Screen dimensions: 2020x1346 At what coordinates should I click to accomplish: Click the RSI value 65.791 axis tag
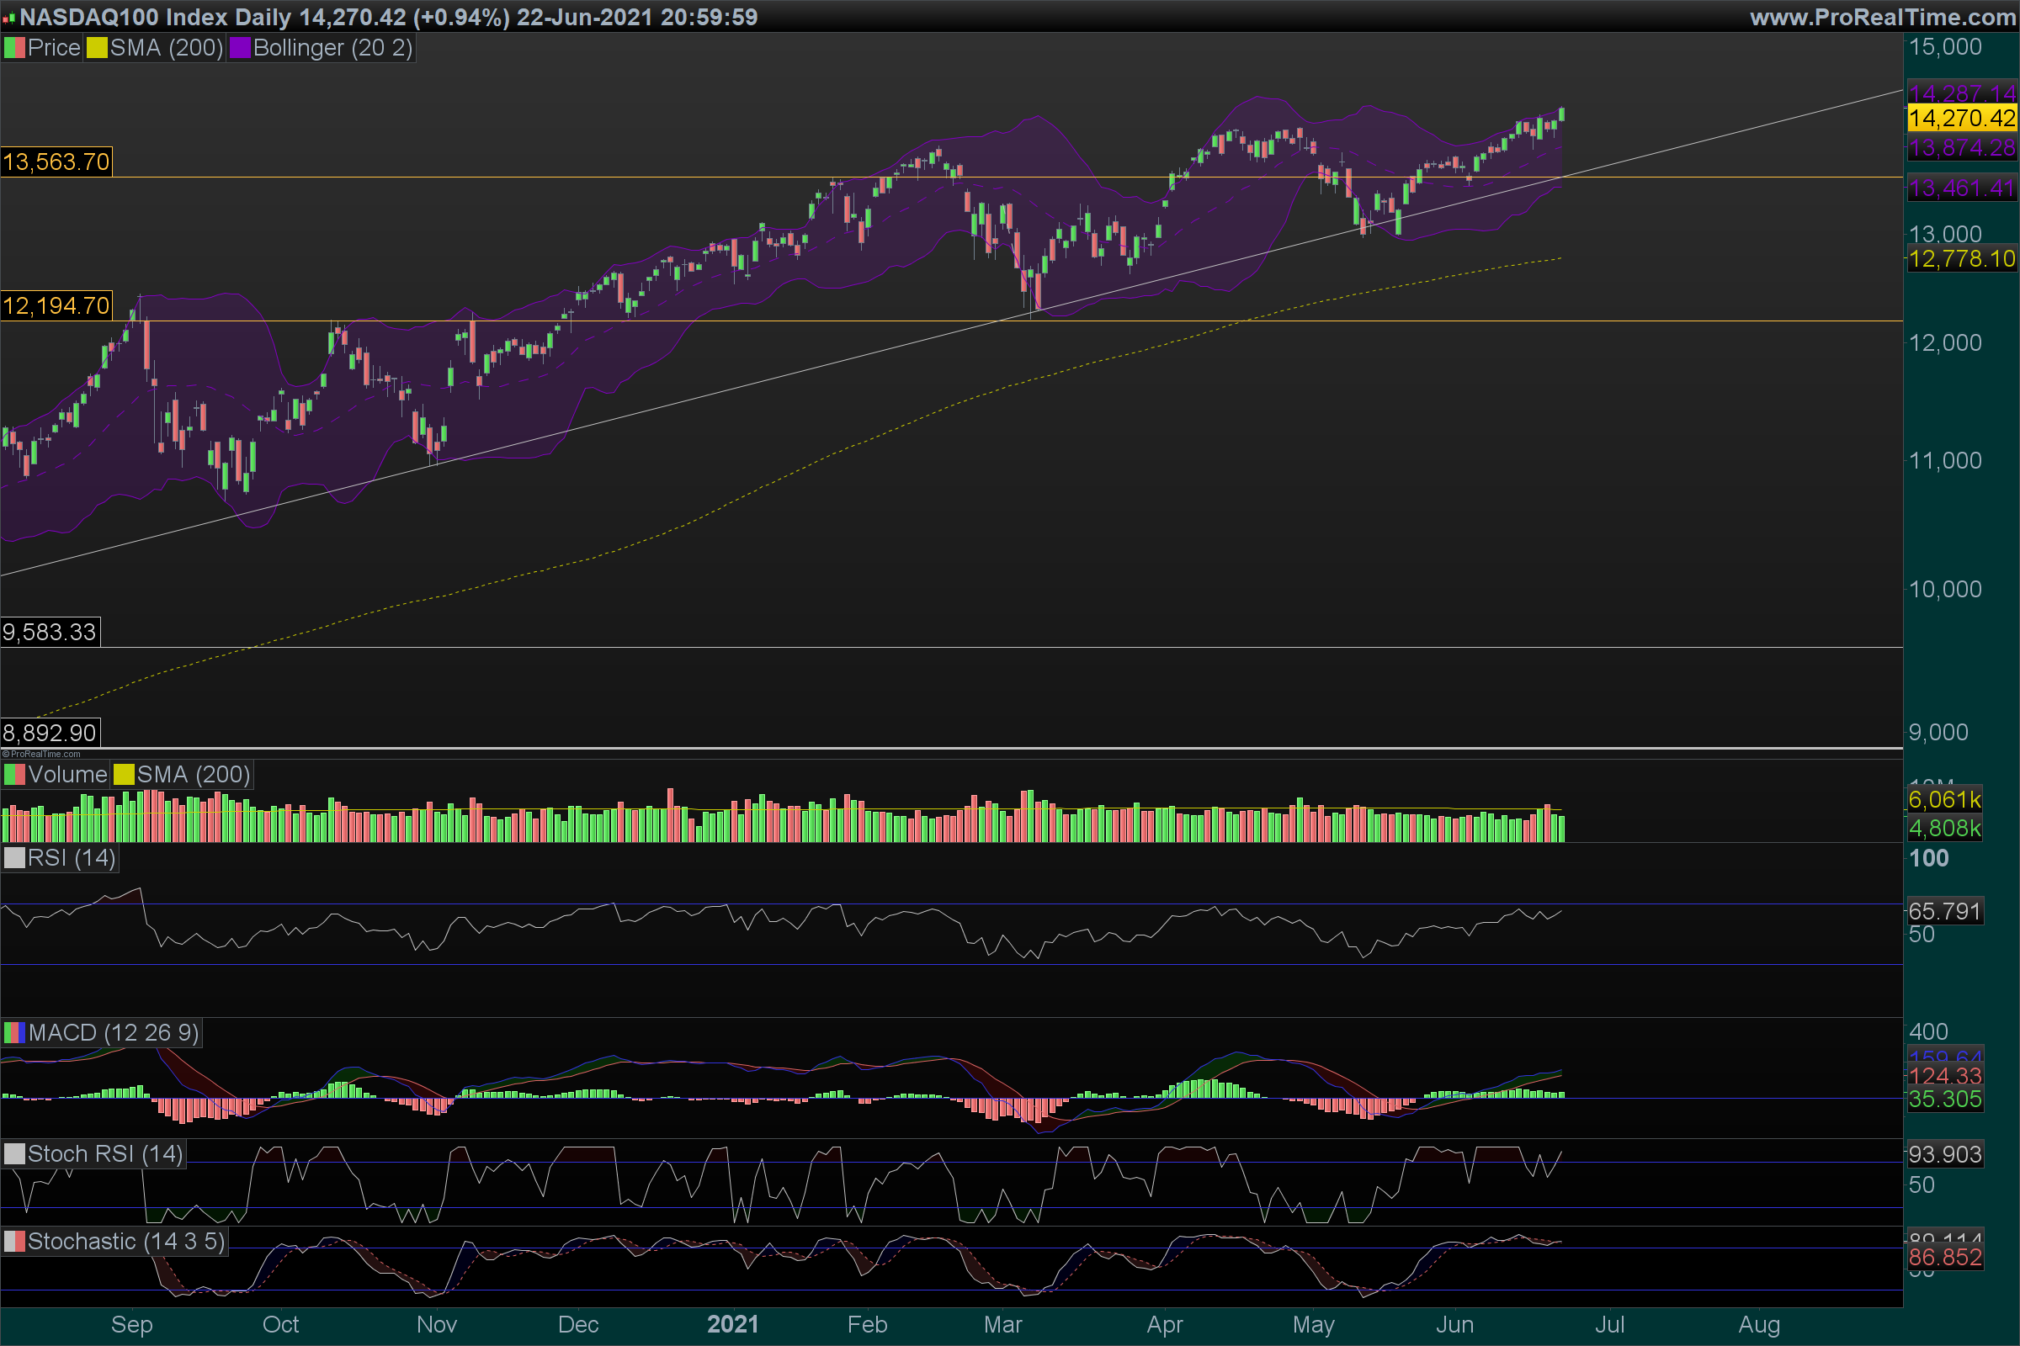click(x=1943, y=911)
